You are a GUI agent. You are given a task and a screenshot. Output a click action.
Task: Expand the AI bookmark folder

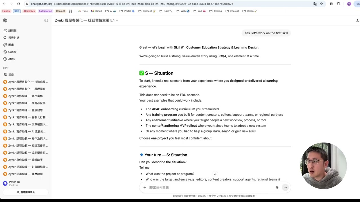(x=111, y=11)
